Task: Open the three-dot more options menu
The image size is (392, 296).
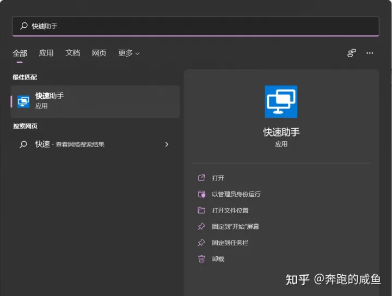Action: point(370,53)
